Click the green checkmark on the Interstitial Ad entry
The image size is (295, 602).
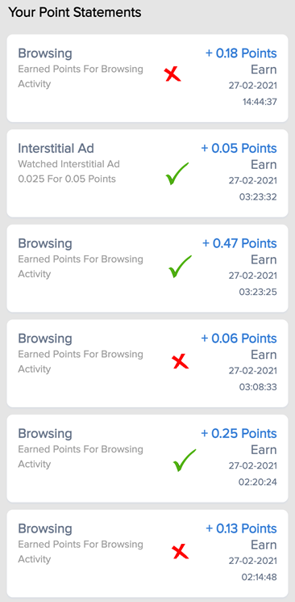177,174
